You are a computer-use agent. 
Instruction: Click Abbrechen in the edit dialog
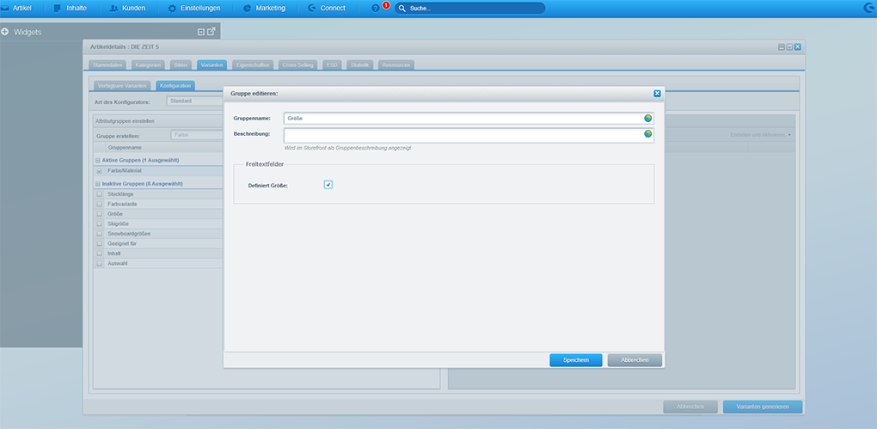635,360
